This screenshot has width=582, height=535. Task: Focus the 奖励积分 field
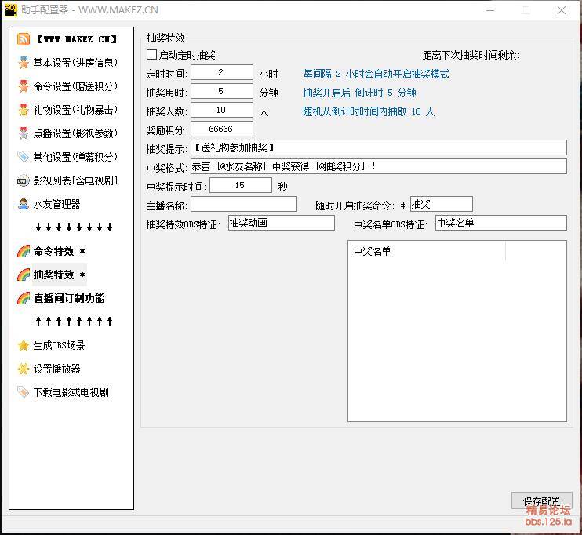click(222, 129)
